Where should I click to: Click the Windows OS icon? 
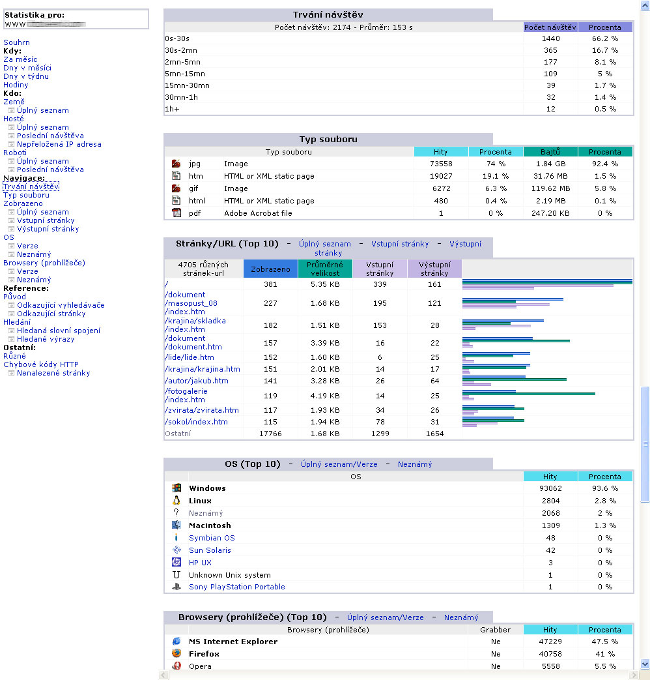(x=176, y=488)
